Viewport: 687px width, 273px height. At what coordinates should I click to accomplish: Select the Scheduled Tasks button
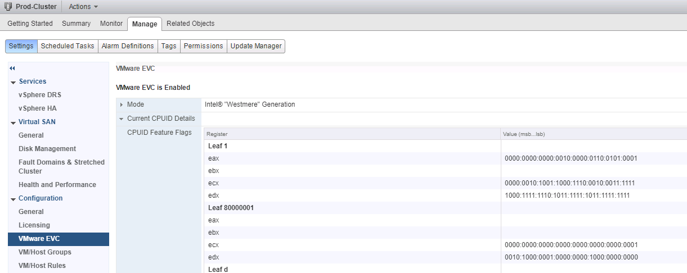68,46
